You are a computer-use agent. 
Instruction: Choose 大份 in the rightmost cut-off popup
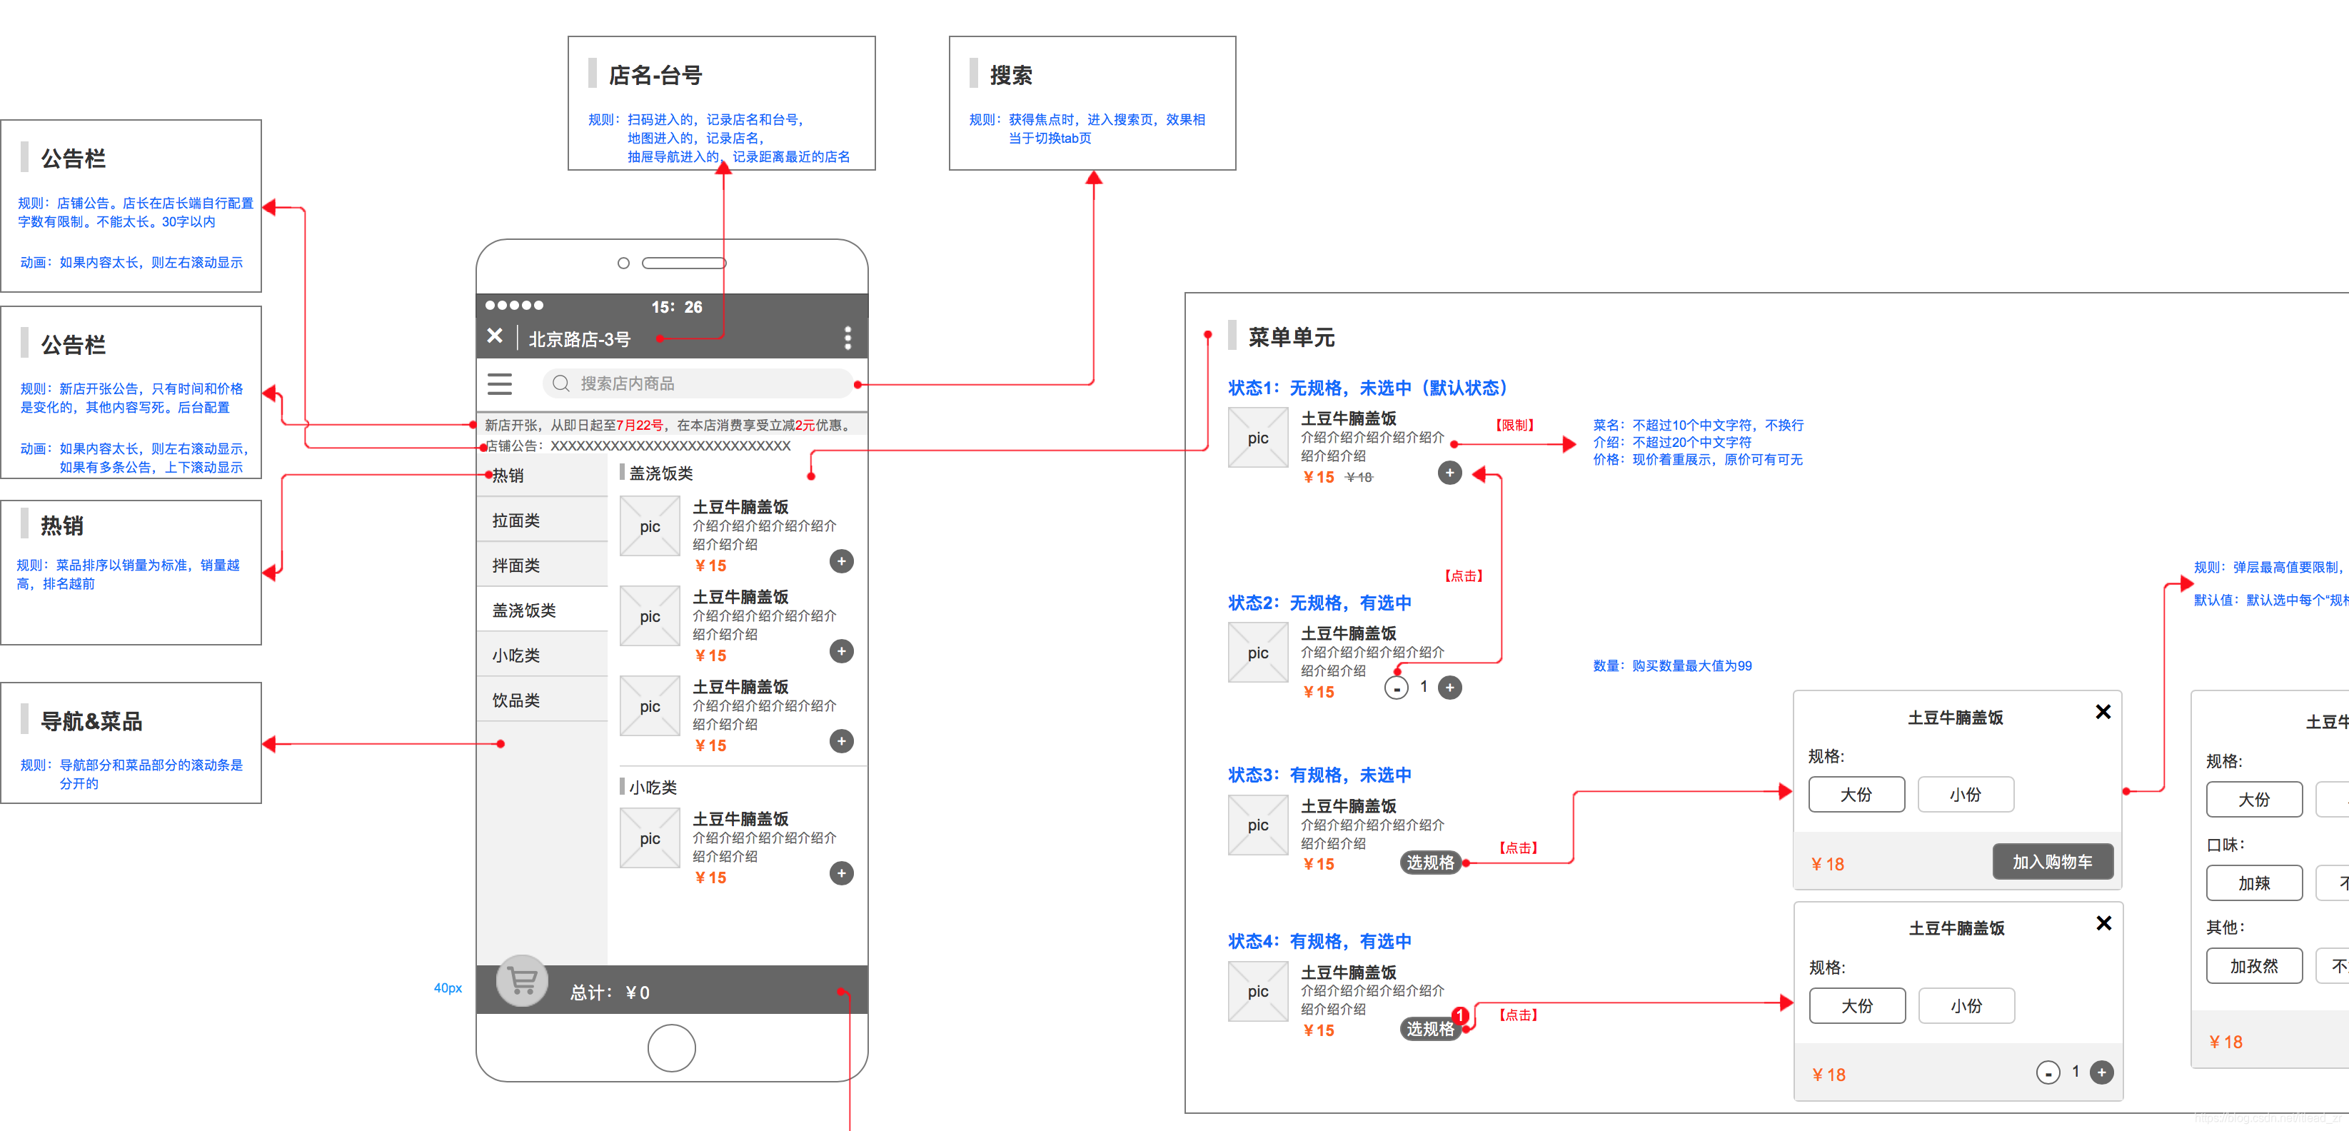(x=2254, y=800)
